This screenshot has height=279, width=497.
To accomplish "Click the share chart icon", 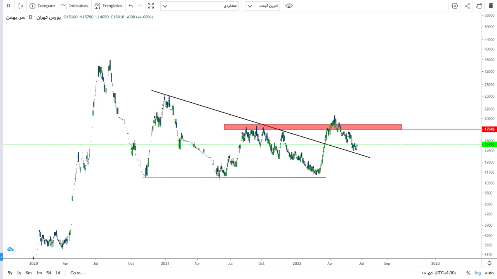I will pos(467,6).
